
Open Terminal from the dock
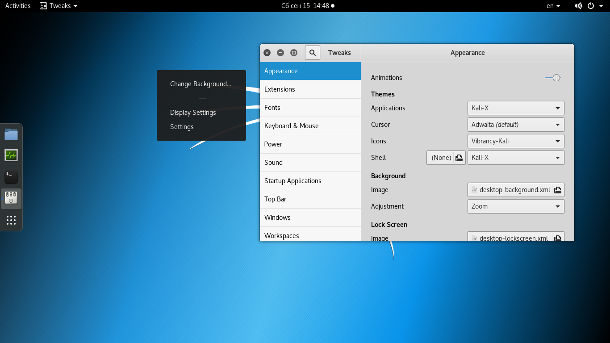(11, 177)
